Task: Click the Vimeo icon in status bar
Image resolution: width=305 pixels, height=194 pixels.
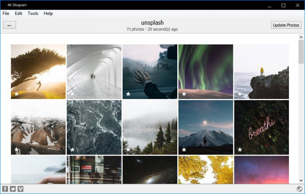Action: [x=21, y=189]
